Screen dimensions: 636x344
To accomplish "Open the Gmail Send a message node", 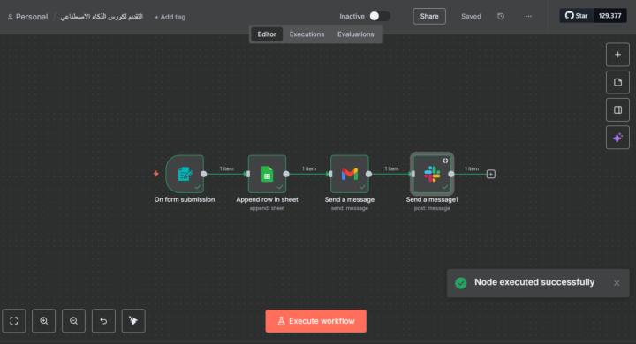I will pyautogui.click(x=349, y=174).
